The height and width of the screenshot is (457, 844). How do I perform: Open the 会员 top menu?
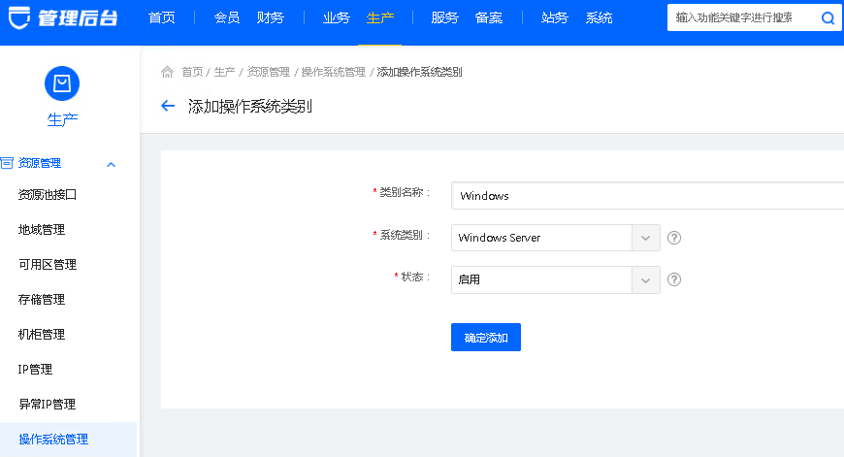226,17
